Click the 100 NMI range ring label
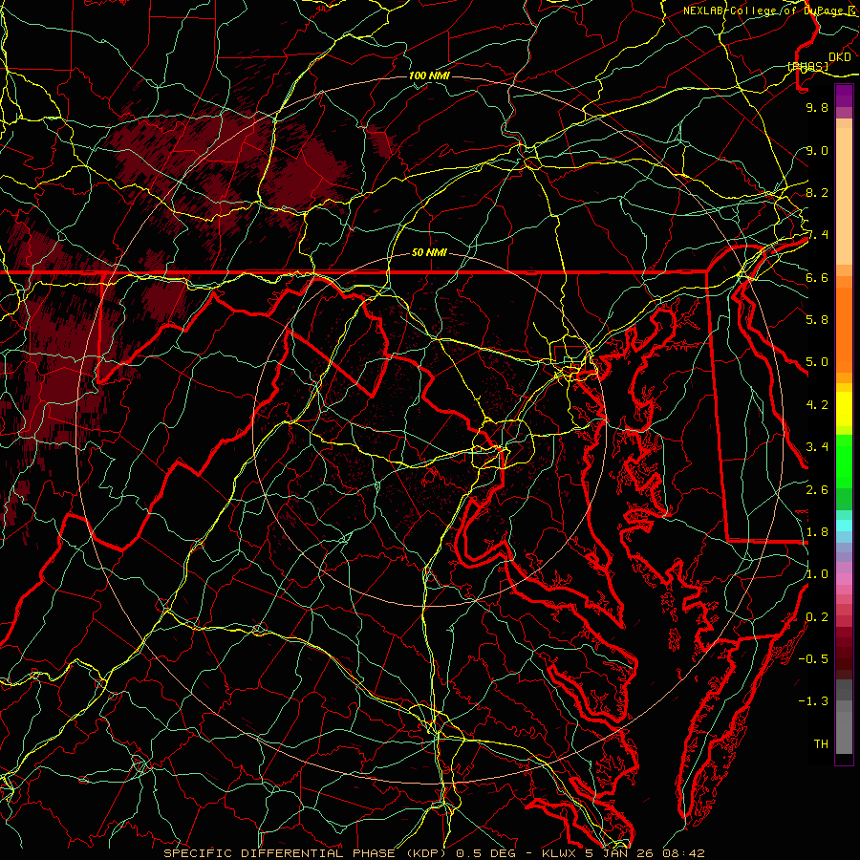Image resolution: width=860 pixels, height=860 pixels. coord(429,75)
